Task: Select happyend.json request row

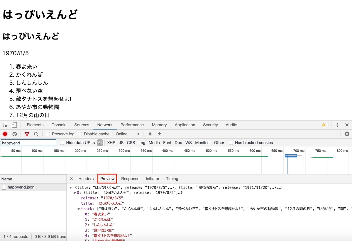Action: [x=33, y=187]
